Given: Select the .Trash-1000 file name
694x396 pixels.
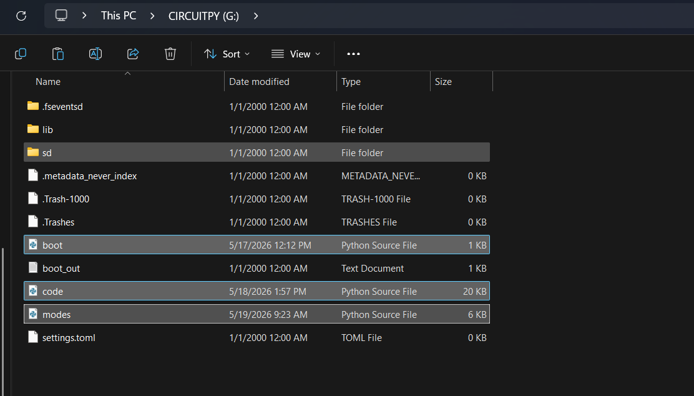Looking at the screenshot, I should [x=66, y=199].
